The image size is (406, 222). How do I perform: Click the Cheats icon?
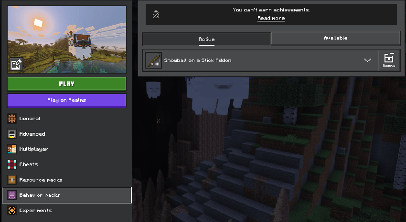pos(11,164)
